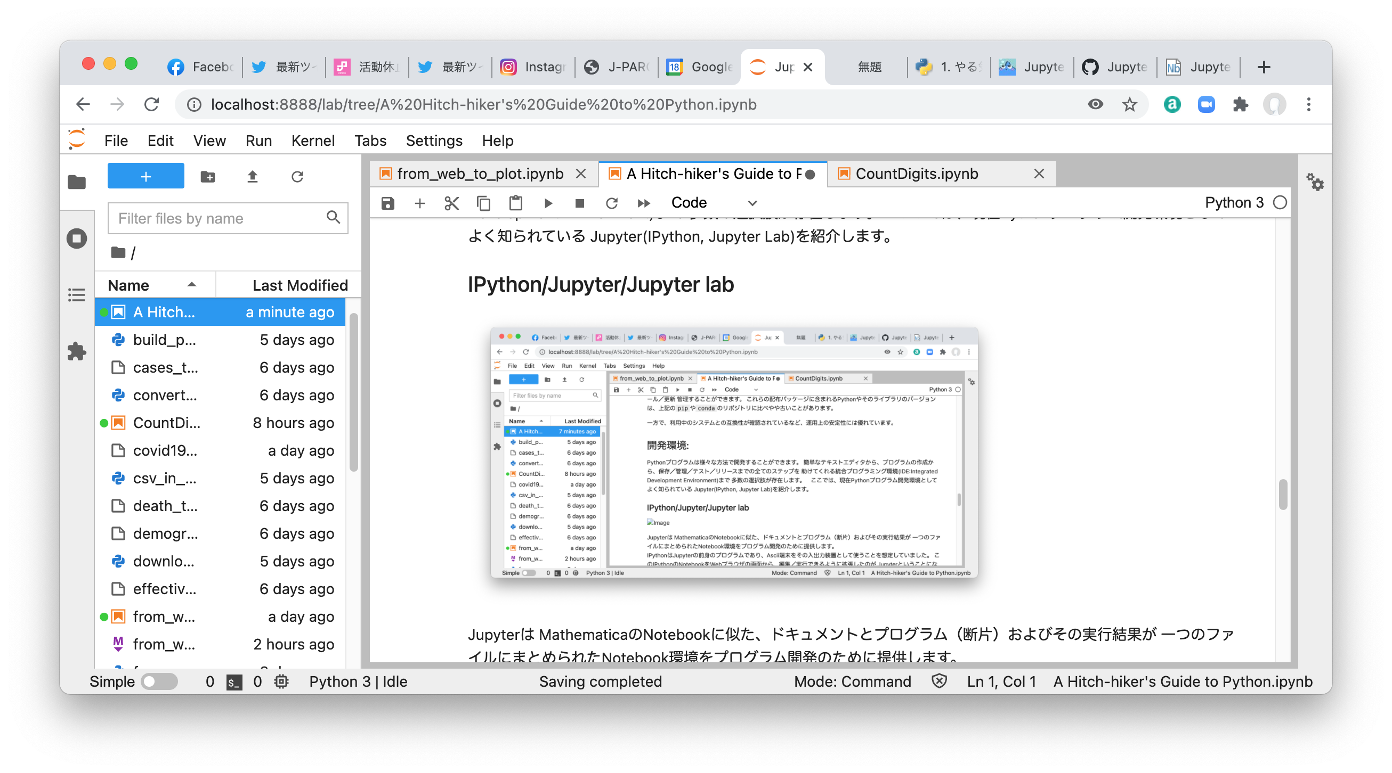Click the root folder breadcrumb icon
The width and height of the screenshot is (1392, 773).
[118, 252]
